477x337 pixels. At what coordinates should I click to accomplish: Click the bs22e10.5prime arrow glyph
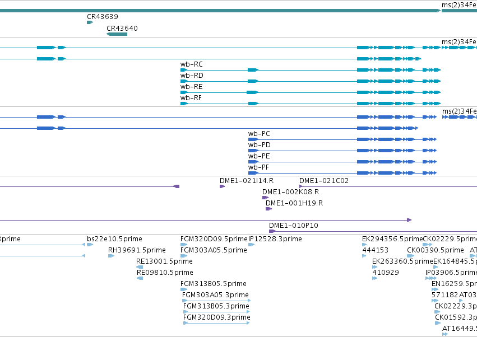click(x=90, y=245)
